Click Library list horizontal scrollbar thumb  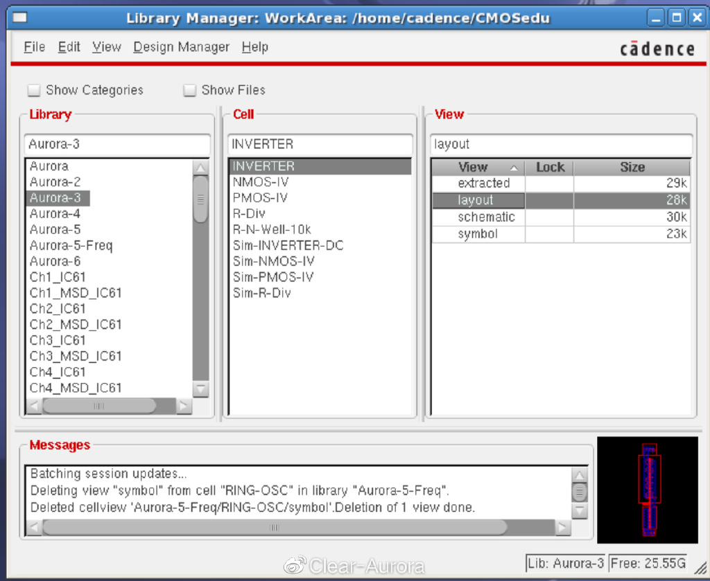pos(99,406)
